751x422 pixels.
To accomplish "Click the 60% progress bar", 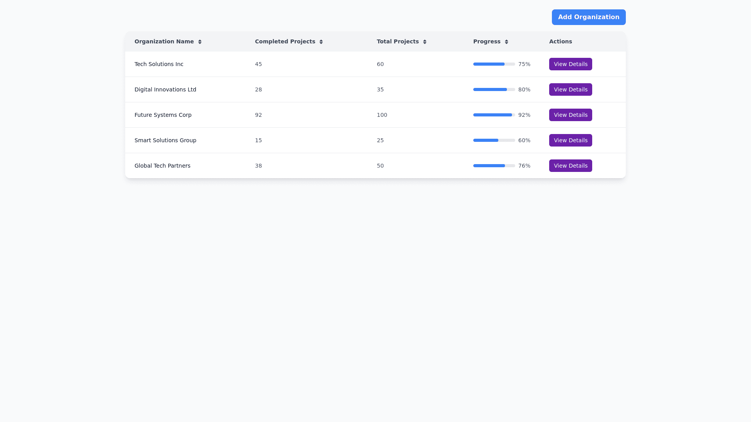I will [x=494, y=140].
